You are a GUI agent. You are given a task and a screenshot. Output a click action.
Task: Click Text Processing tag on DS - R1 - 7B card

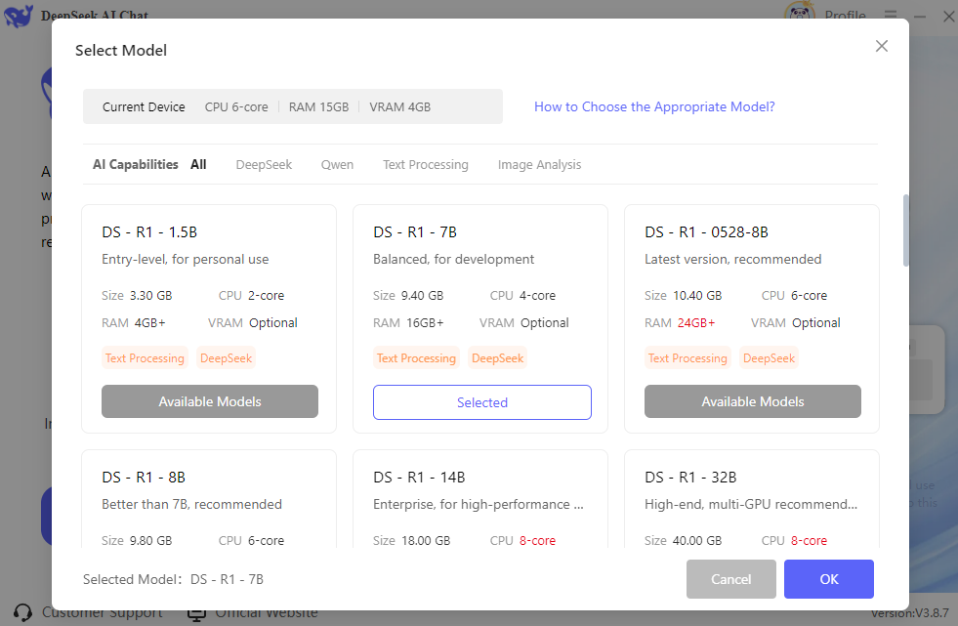coord(416,357)
